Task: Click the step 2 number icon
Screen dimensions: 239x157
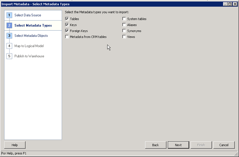Action: pos(9,26)
